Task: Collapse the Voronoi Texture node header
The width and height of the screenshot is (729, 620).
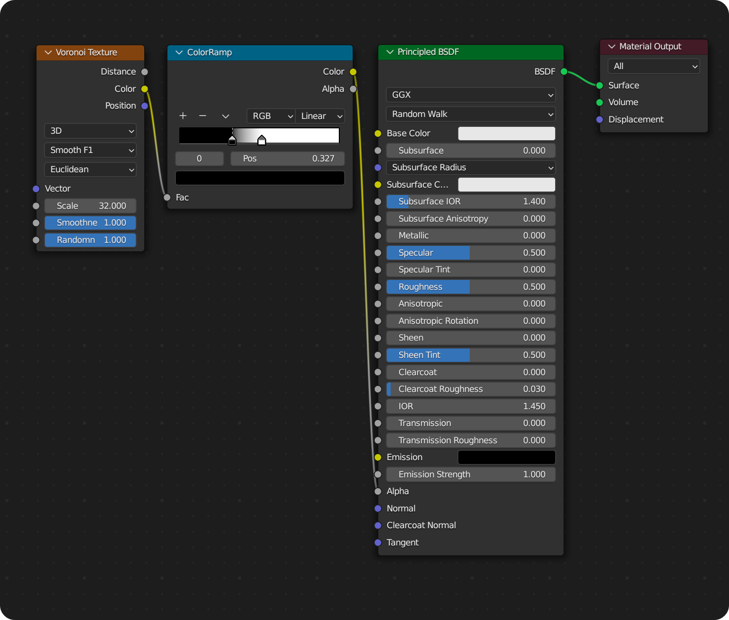Action: (x=48, y=52)
